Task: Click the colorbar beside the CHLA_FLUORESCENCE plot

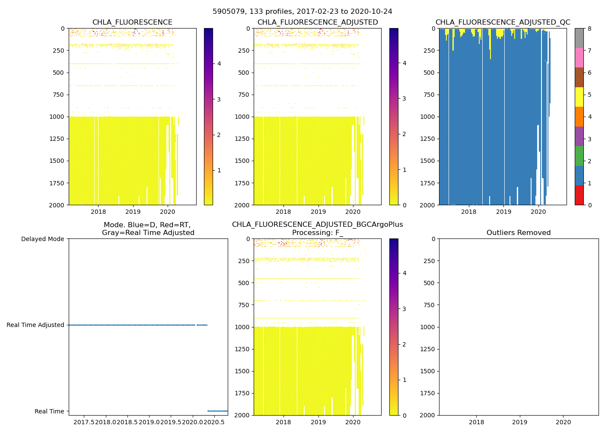Action: click(x=208, y=117)
